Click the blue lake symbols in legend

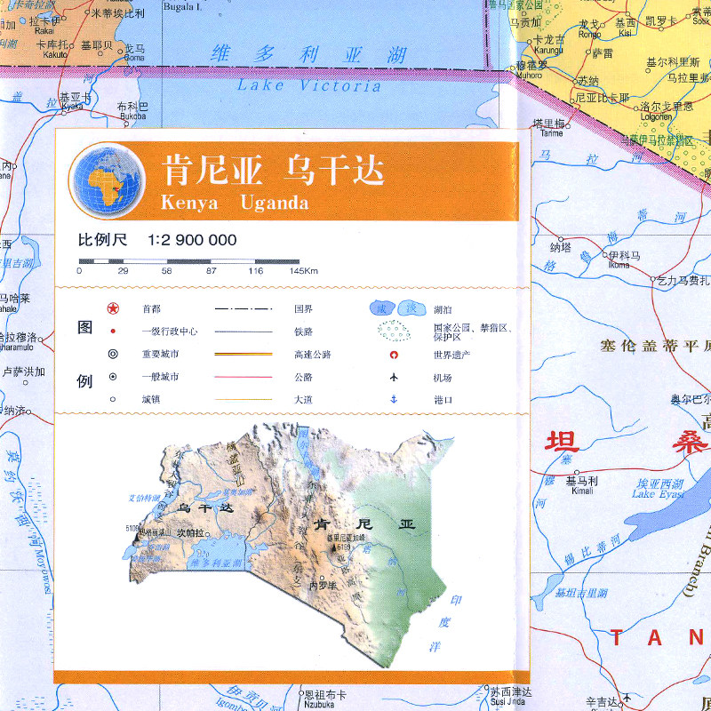coord(397,308)
